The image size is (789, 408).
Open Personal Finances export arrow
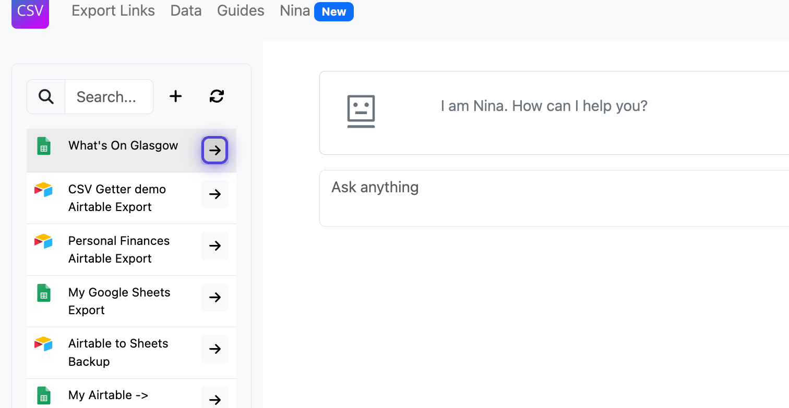(x=215, y=246)
